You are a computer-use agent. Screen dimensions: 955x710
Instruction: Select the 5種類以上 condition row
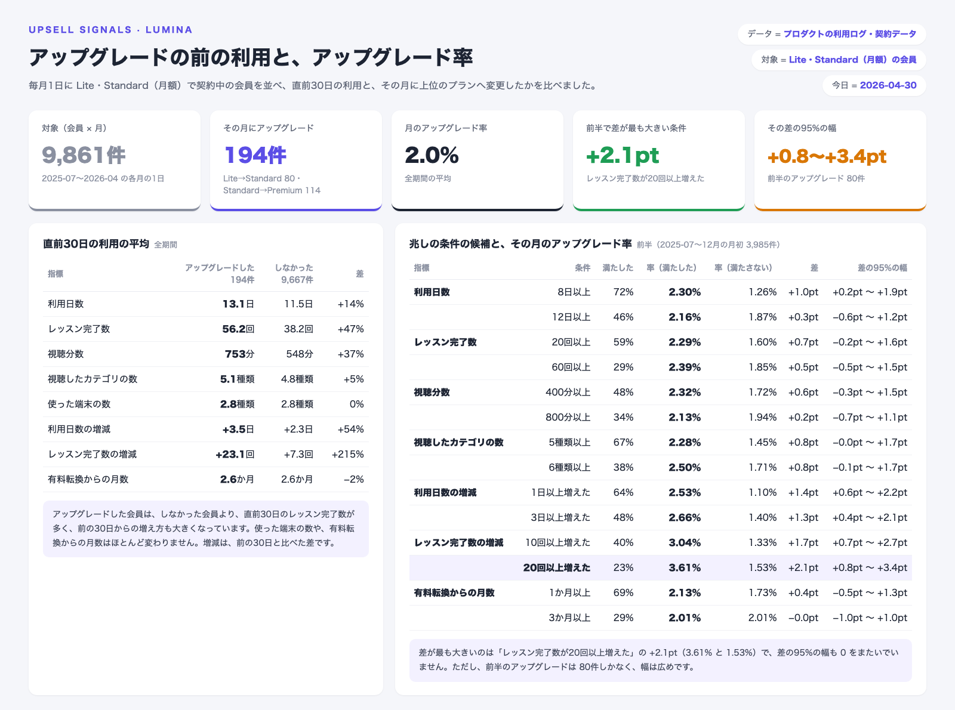(x=661, y=443)
